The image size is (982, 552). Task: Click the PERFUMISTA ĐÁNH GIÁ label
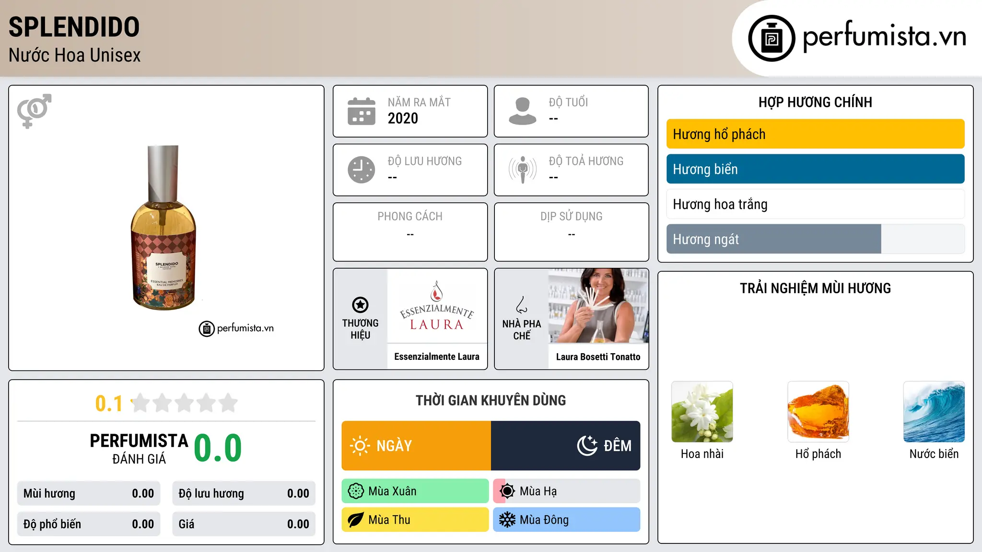point(139,449)
